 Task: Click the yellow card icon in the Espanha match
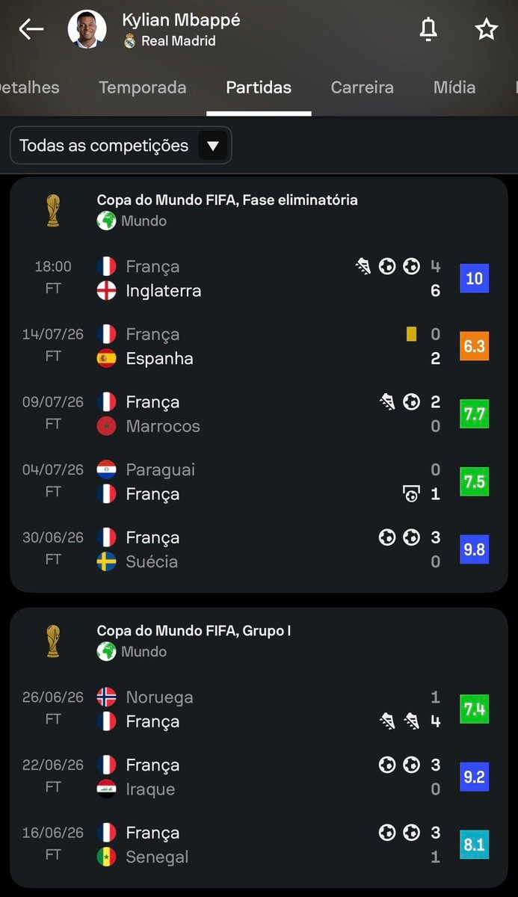[x=411, y=334]
